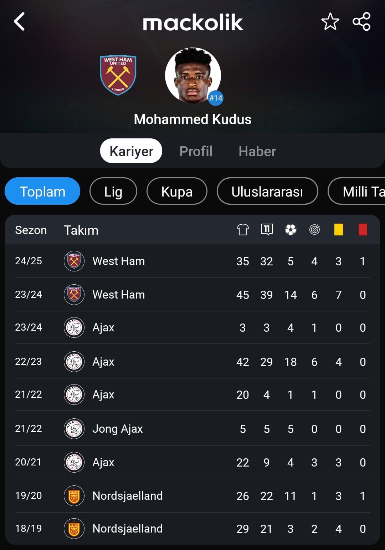Select the Toplam filter chip
This screenshot has height=550, width=385.
(x=42, y=191)
